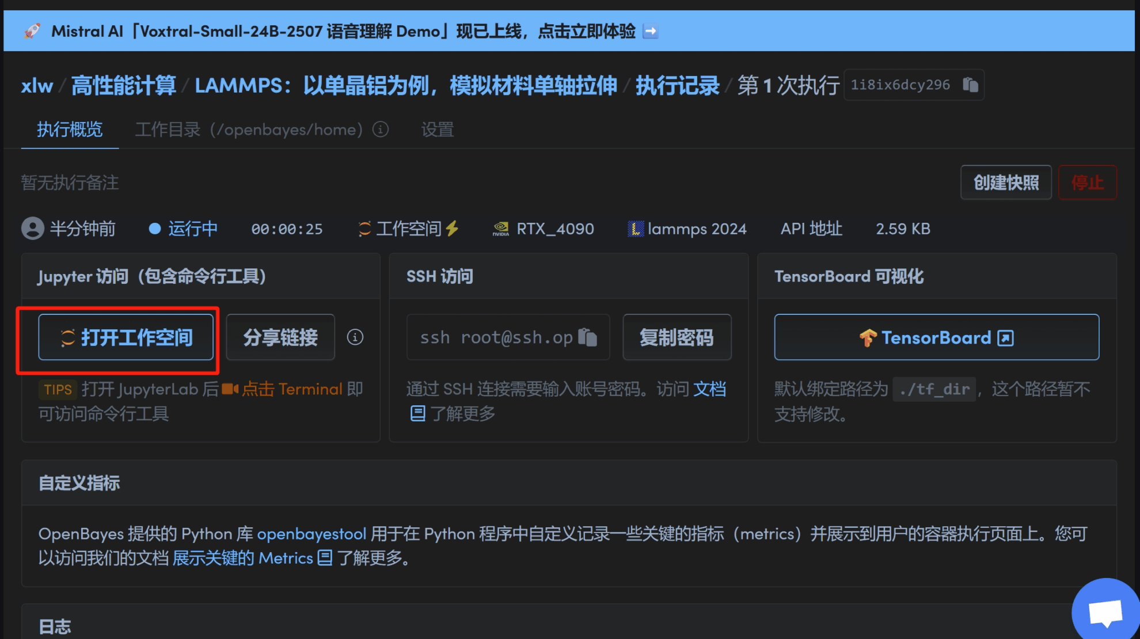This screenshot has width=1140, height=639.
Task: Switch to 执行概览 tab
Action: [70, 130]
